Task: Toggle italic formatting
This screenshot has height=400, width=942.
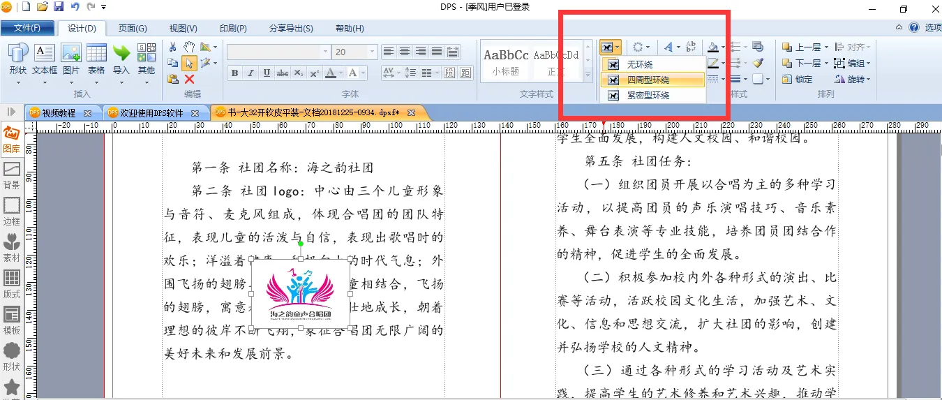Action: coord(251,73)
